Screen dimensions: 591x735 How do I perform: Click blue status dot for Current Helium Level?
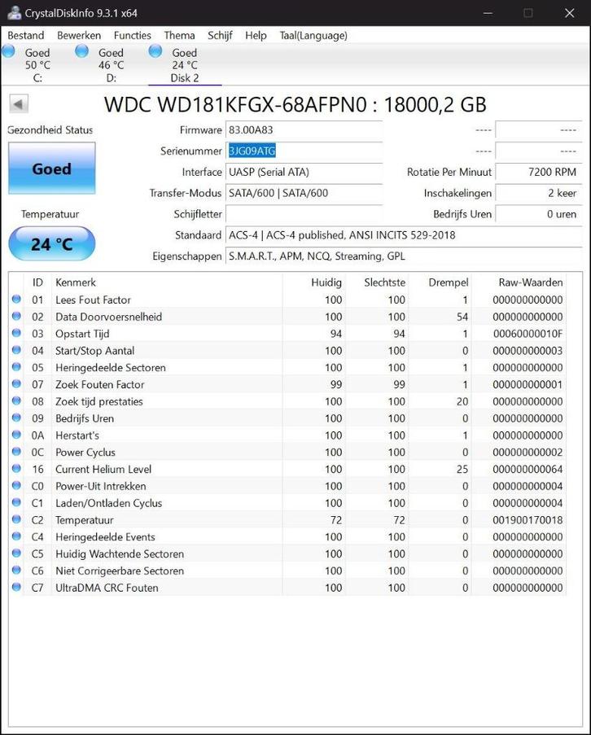click(x=16, y=468)
